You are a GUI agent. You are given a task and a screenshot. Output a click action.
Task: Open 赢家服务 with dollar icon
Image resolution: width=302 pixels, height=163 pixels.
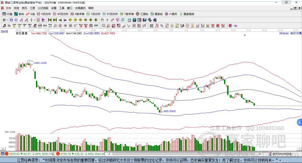click(x=187, y=14)
